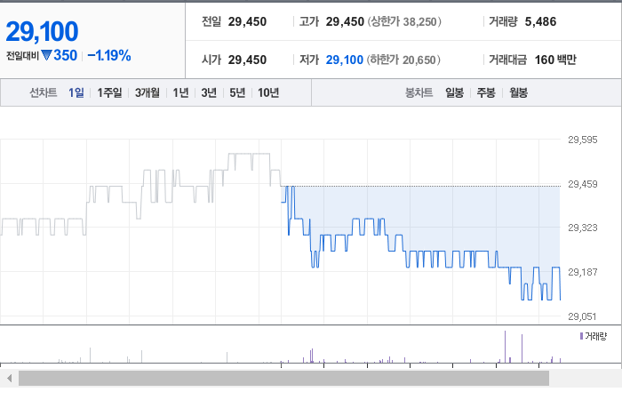
Task: Show the 월봉 candlestick chart
Action: tap(518, 92)
